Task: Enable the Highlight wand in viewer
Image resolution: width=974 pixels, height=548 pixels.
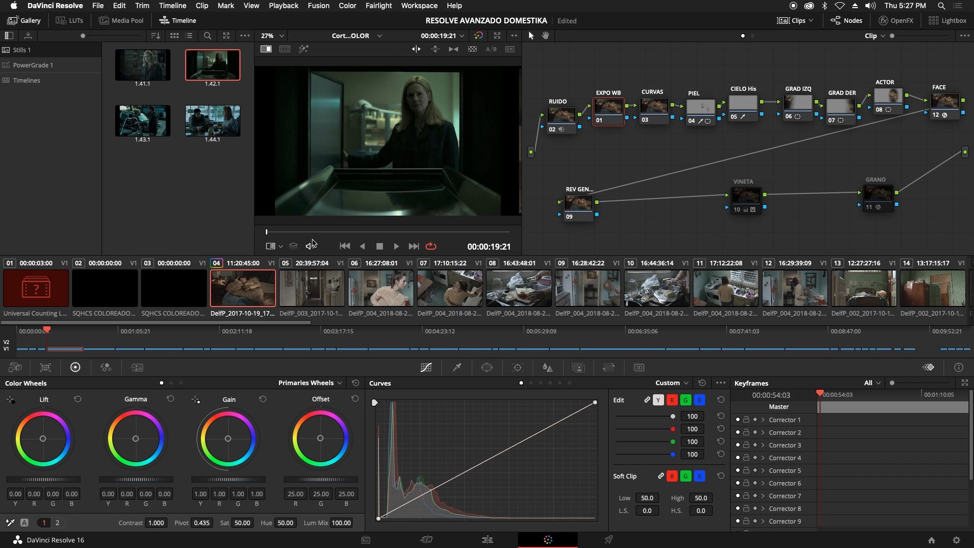Action: click(303, 49)
